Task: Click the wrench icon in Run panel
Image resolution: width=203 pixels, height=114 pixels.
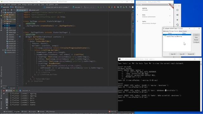Action: 4,93
